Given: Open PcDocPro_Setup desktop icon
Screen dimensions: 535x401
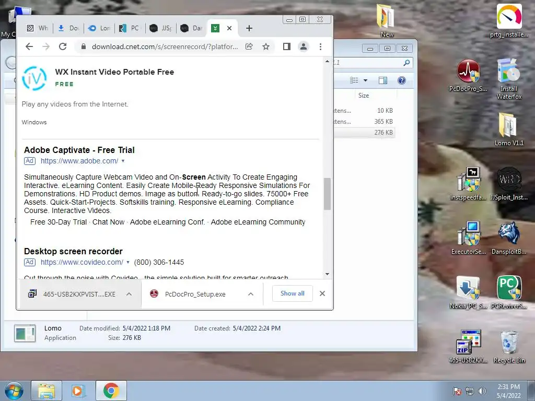Looking at the screenshot, I should click(468, 76).
